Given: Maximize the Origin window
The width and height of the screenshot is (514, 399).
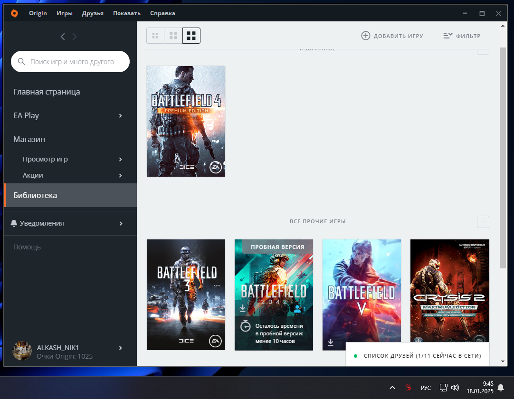Looking at the screenshot, I should point(482,13).
